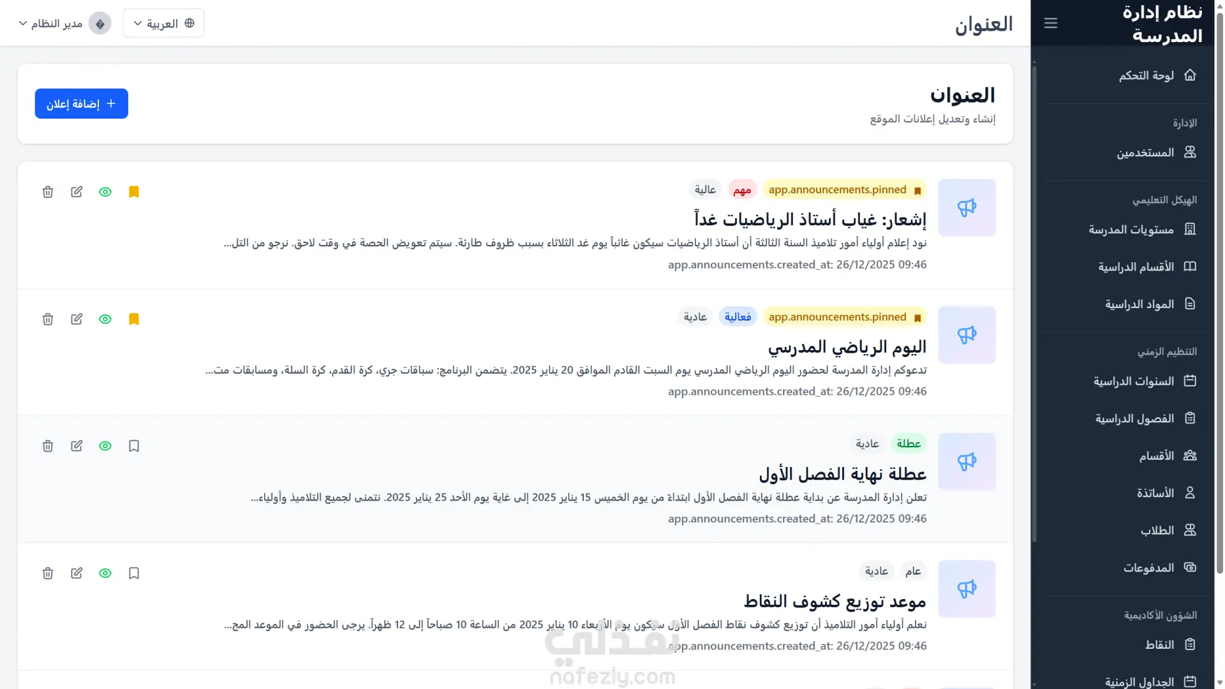Delete the math teacher absence announcement
The width and height of the screenshot is (1225, 689).
48,192
